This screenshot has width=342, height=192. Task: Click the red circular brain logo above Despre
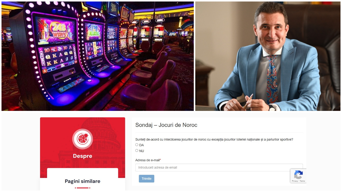click(83, 139)
